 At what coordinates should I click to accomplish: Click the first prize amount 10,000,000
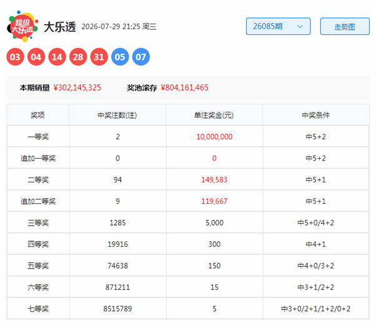(x=214, y=137)
